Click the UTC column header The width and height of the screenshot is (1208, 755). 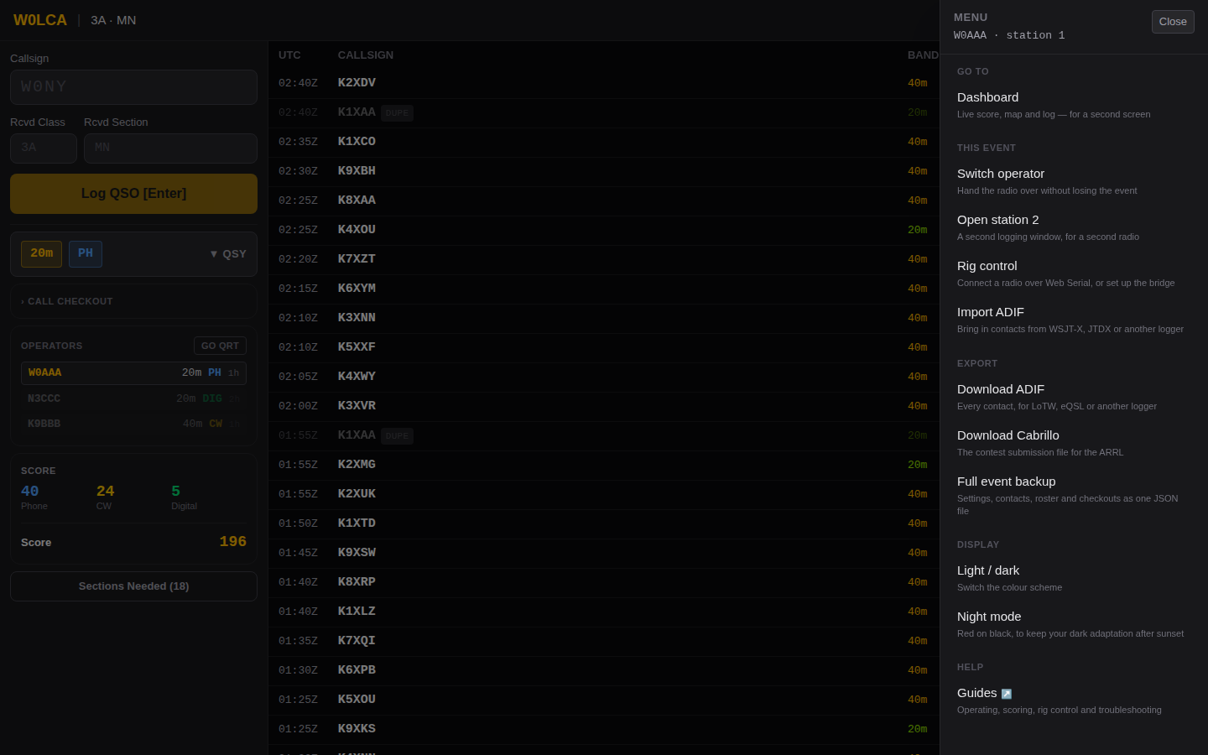coord(289,55)
